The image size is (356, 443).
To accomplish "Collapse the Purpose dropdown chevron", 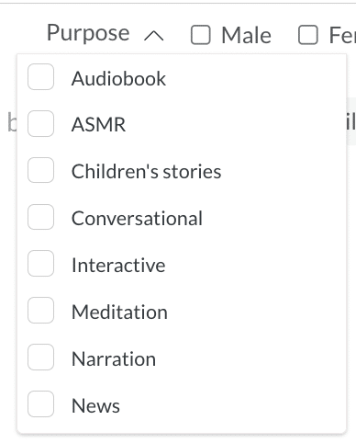I will point(154,36).
